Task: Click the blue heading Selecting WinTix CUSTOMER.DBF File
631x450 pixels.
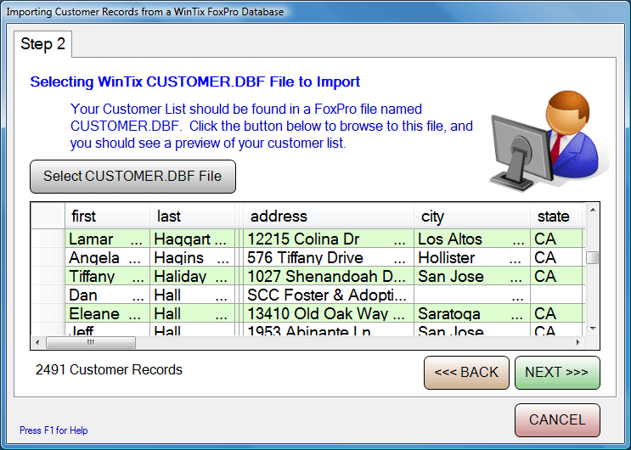Action: pyautogui.click(x=194, y=82)
